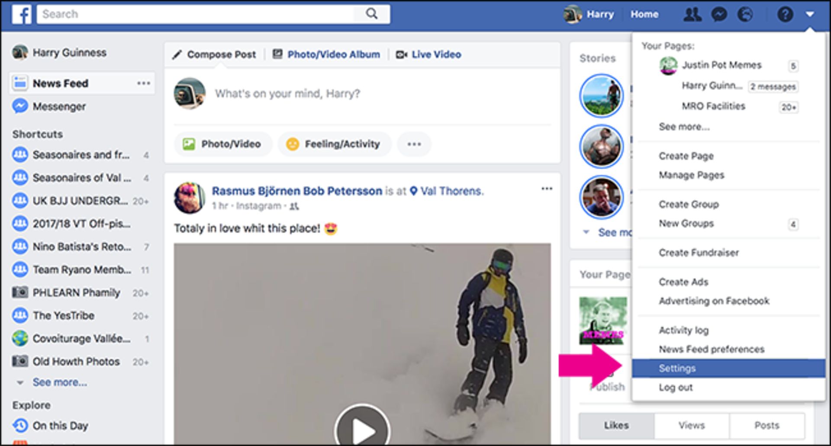Select Settings in the dropdown menu
This screenshot has width=831, height=446.
point(677,368)
